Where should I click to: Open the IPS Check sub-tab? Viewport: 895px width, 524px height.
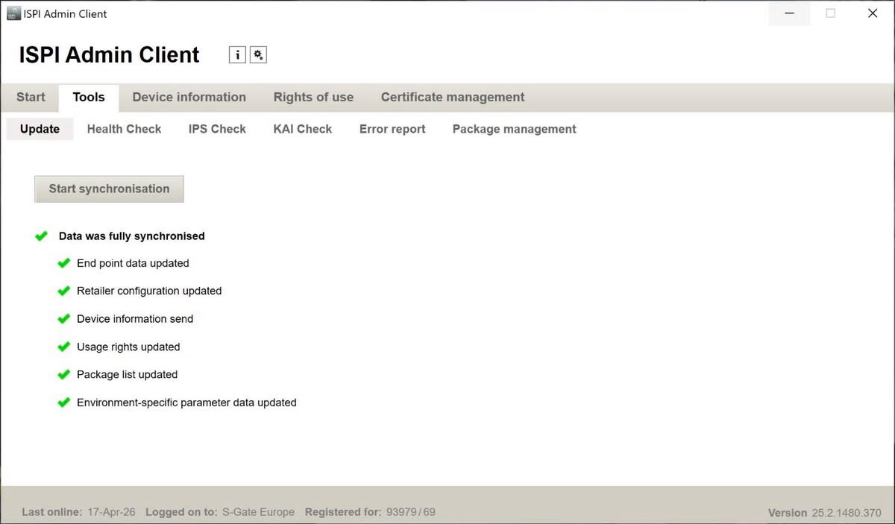(x=217, y=129)
